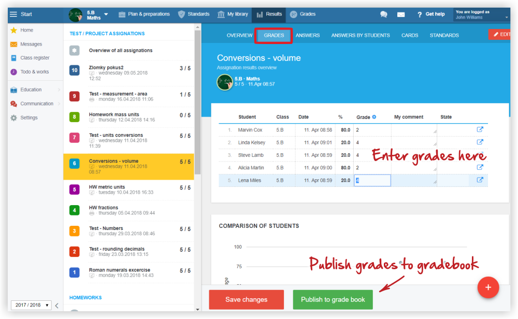The height and width of the screenshot is (319, 518).
Task: Click Lena Miles grade field
Action: point(372,180)
